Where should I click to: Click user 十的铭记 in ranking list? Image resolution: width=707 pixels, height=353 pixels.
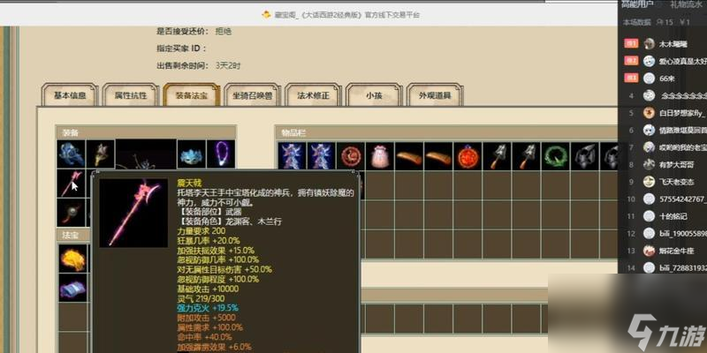coord(673,216)
